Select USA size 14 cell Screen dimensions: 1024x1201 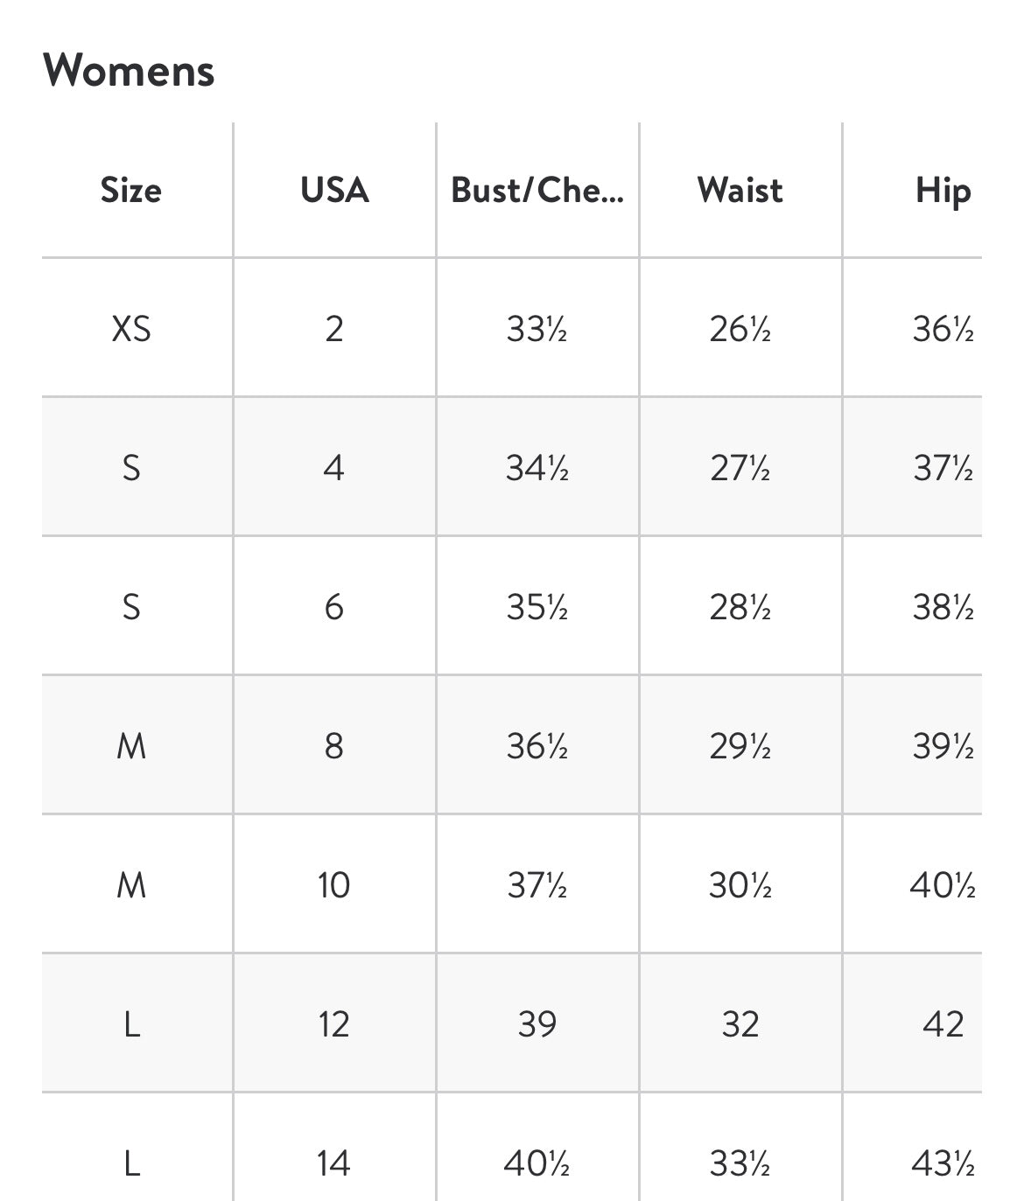(334, 1163)
